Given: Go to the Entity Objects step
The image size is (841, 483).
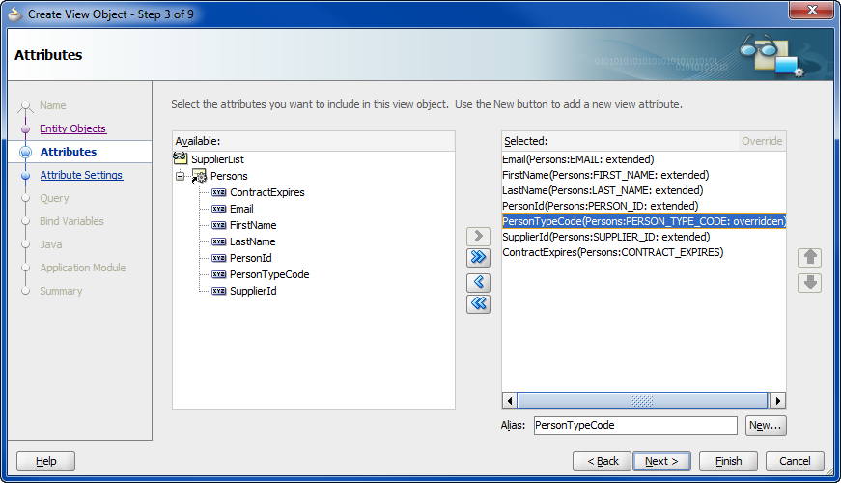Looking at the screenshot, I should pos(73,128).
